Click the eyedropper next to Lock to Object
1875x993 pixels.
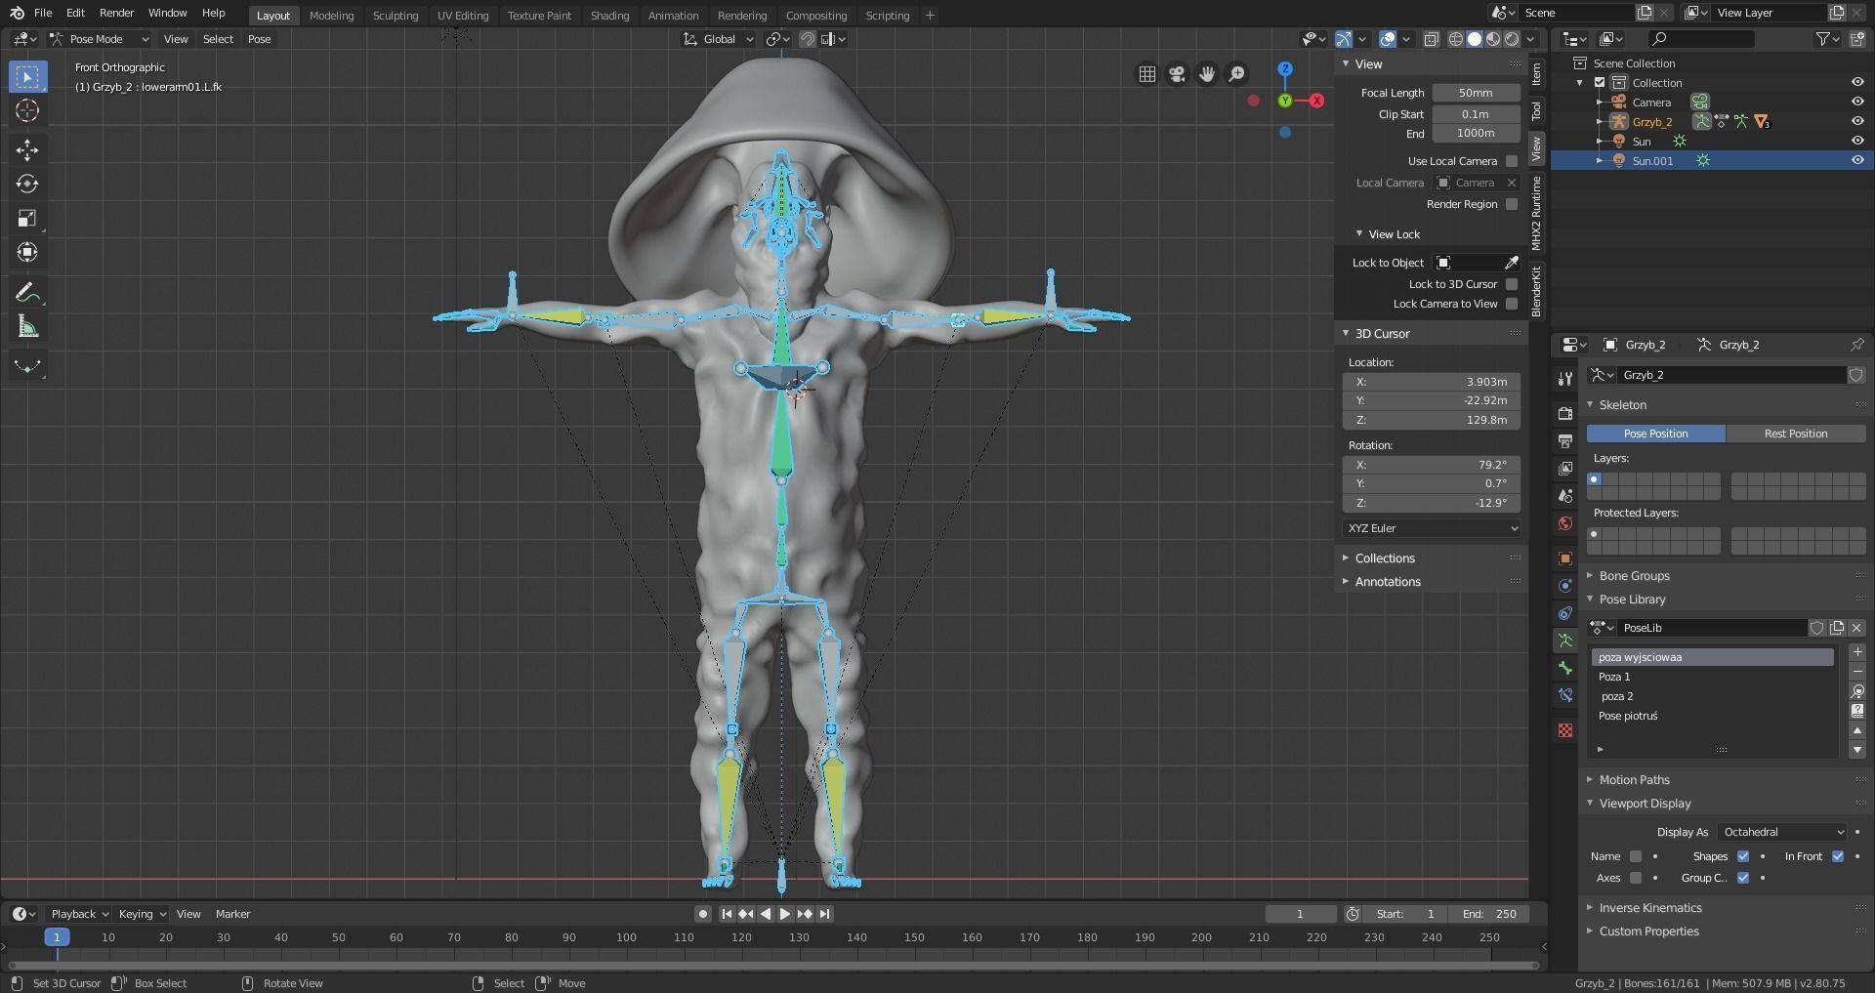pyautogui.click(x=1512, y=263)
